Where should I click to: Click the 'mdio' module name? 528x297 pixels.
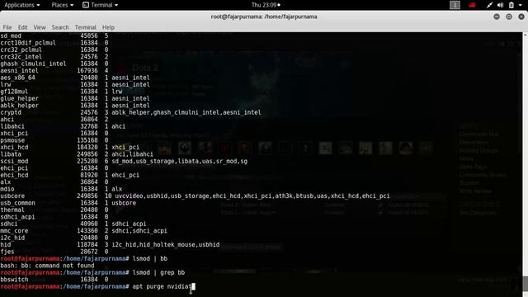pos(7,189)
